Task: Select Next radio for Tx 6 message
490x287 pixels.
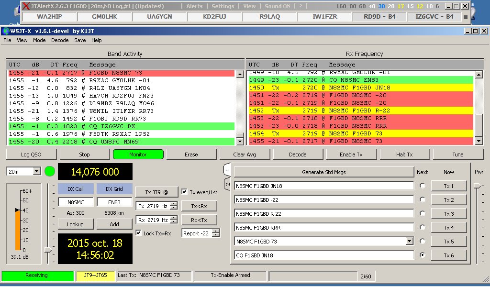Action: point(423,255)
